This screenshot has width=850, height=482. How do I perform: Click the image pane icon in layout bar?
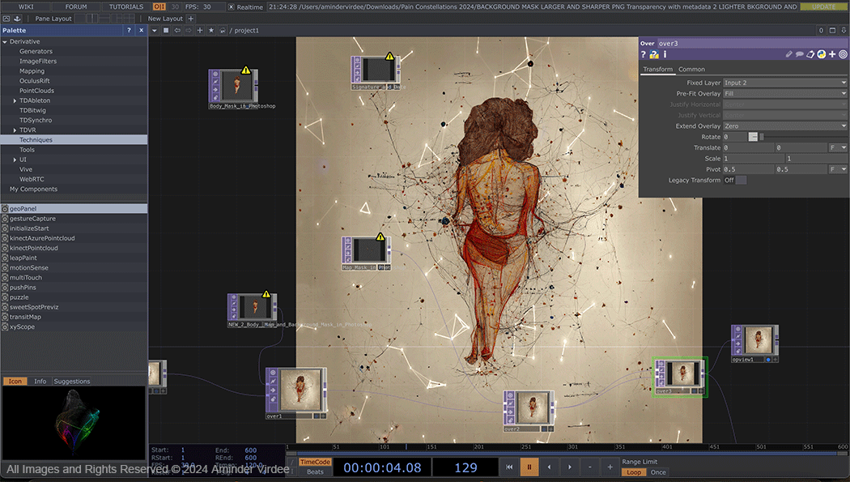pyautogui.click(x=6, y=19)
